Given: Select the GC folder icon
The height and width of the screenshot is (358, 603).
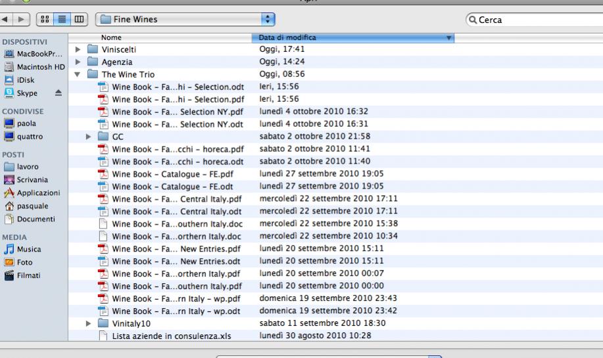Looking at the screenshot, I should pyautogui.click(x=103, y=137).
